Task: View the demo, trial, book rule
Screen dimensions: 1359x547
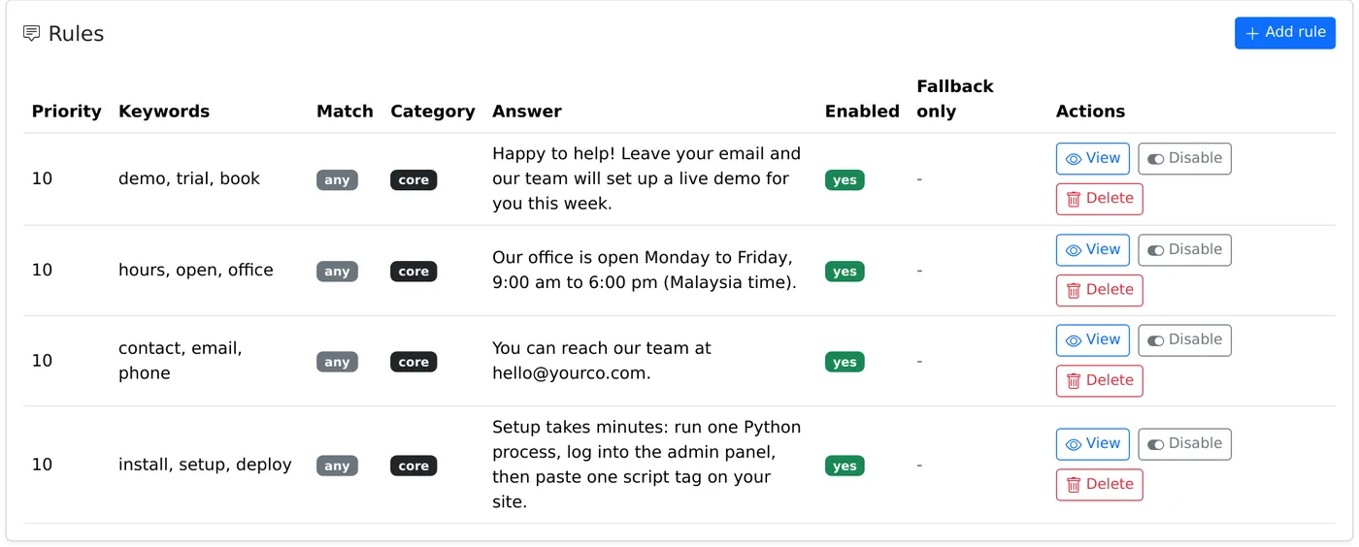Action: coord(1092,159)
